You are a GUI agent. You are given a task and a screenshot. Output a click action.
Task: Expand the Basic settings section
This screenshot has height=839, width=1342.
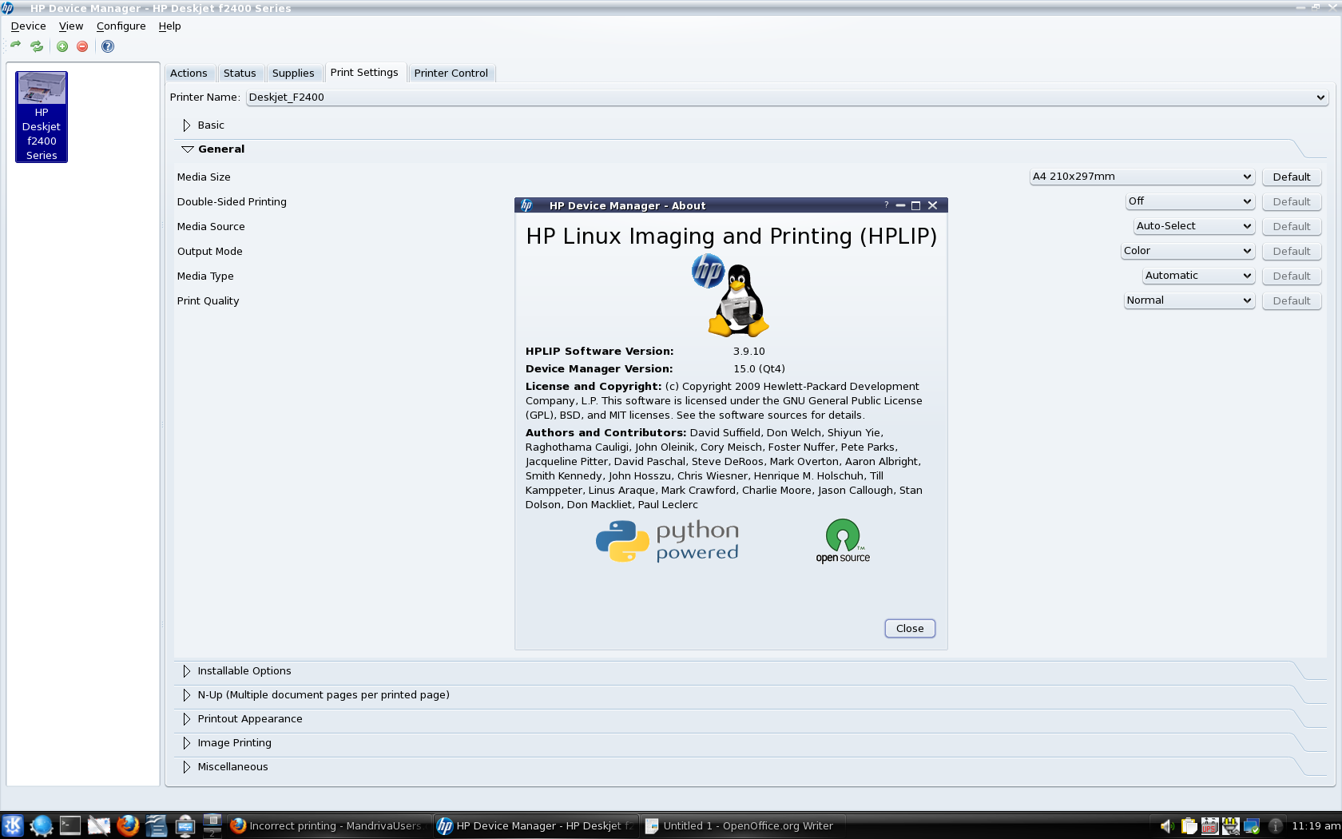186,125
